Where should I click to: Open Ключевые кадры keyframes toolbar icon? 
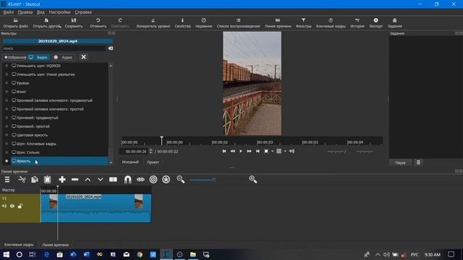coord(331,23)
